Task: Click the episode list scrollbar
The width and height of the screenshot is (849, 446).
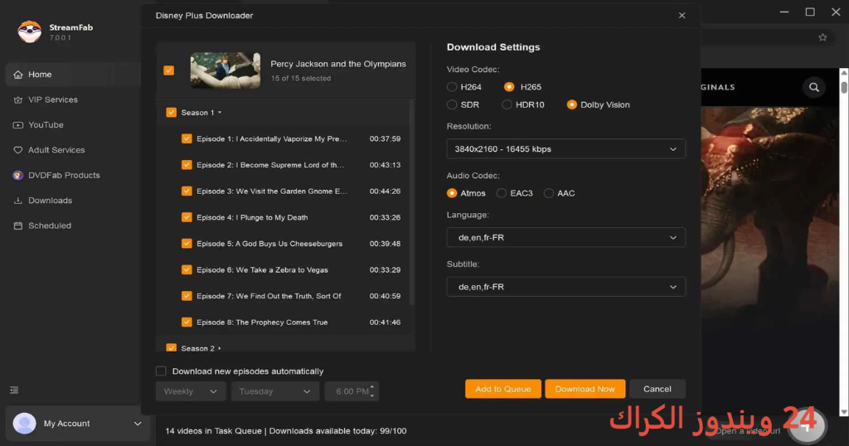Action: pyautogui.click(x=412, y=203)
